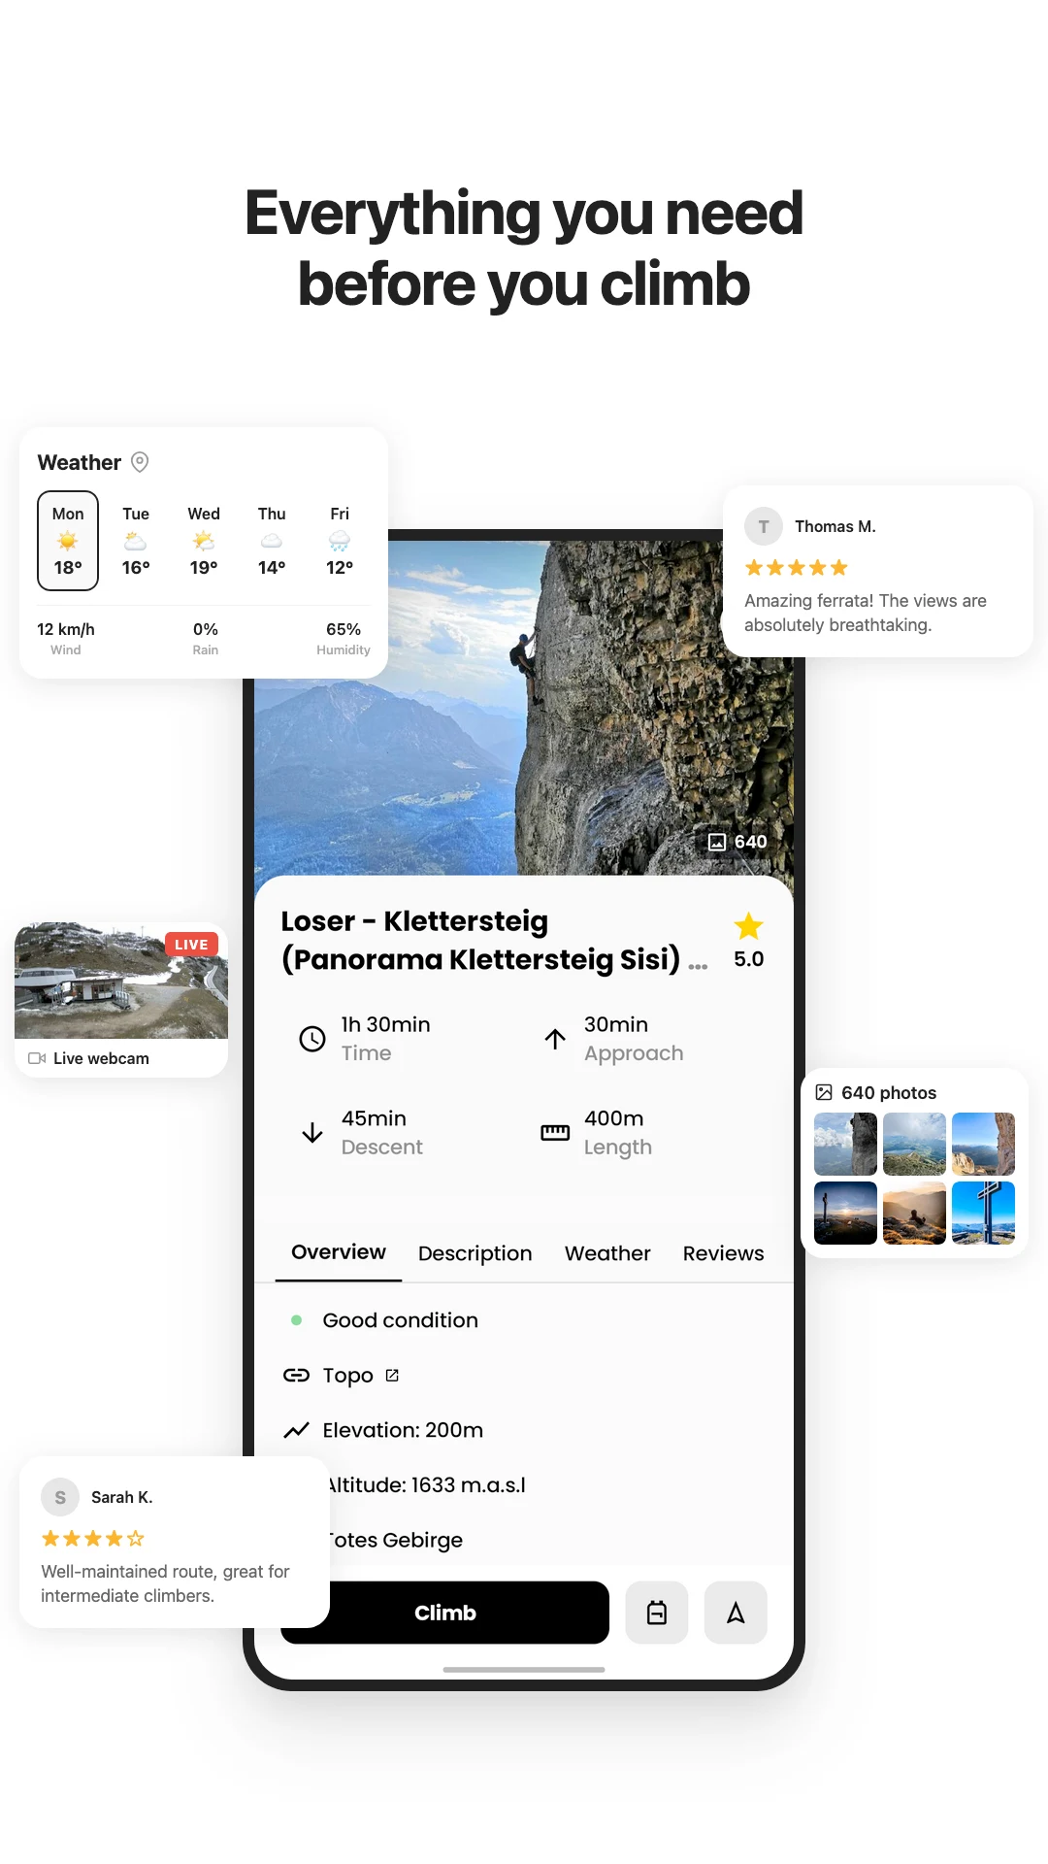Click the 5.0 rating score
The height and width of the screenshot is (1864, 1048).
pyautogui.click(x=749, y=959)
